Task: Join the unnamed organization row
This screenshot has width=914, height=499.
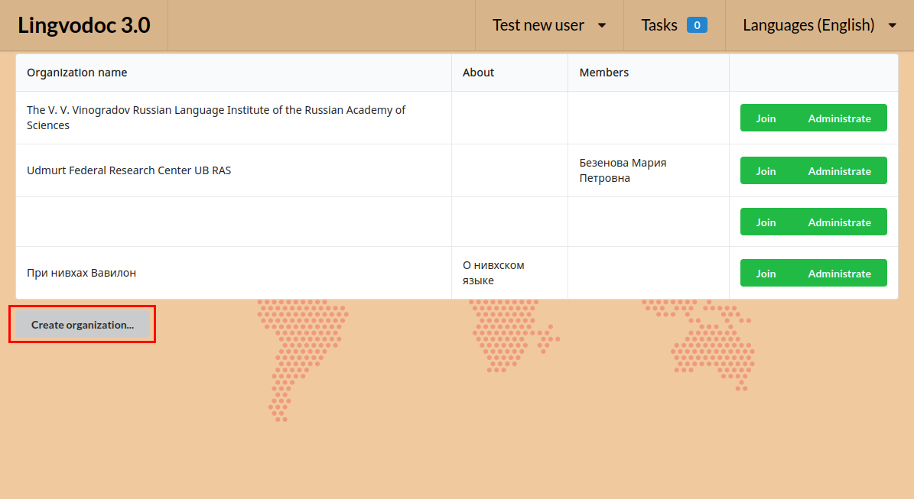Action: [x=766, y=222]
